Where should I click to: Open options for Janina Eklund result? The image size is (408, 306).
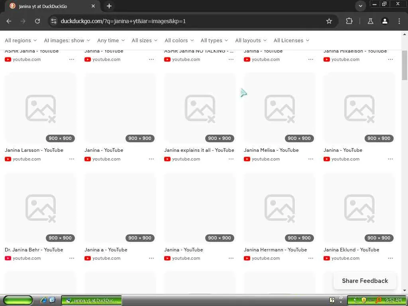[390, 258]
